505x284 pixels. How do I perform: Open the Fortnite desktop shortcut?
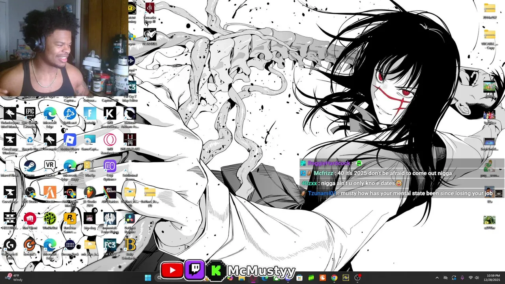pyautogui.click(x=90, y=116)
